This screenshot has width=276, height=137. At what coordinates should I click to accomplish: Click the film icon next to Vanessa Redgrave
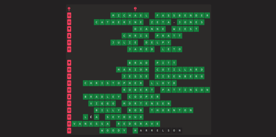(69, 124)
